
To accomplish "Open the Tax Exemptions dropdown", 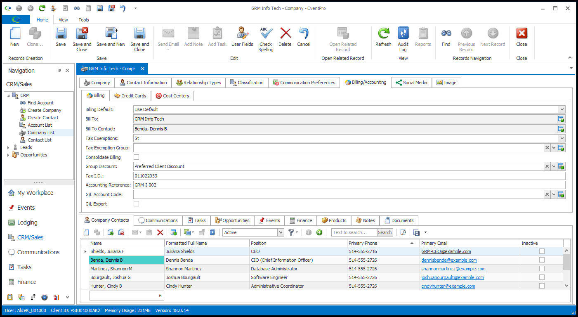I will 562,138.
